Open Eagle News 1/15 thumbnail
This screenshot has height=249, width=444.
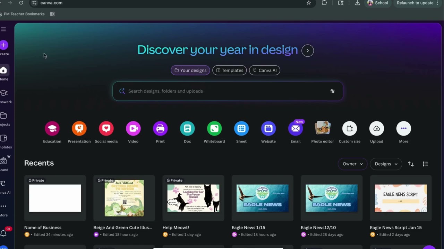(263, 198)
